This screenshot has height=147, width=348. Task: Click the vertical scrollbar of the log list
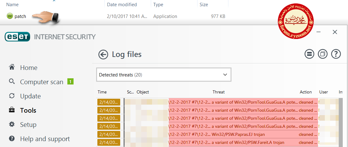(x=341, y=122)
